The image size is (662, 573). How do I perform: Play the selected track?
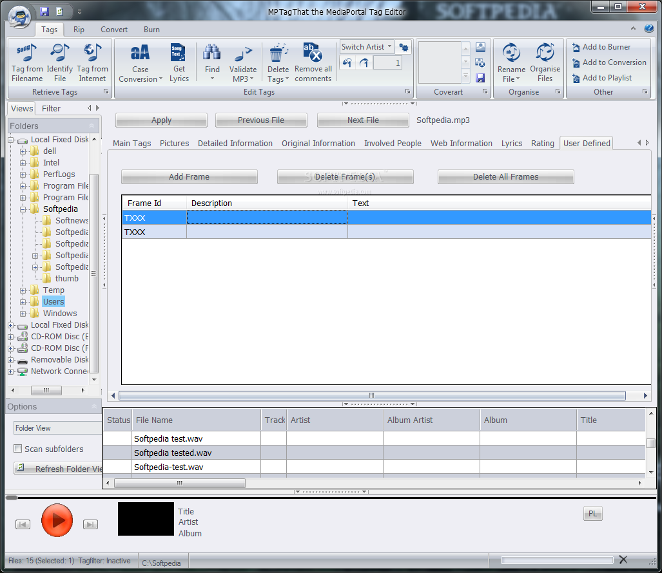tap(57, 520)
